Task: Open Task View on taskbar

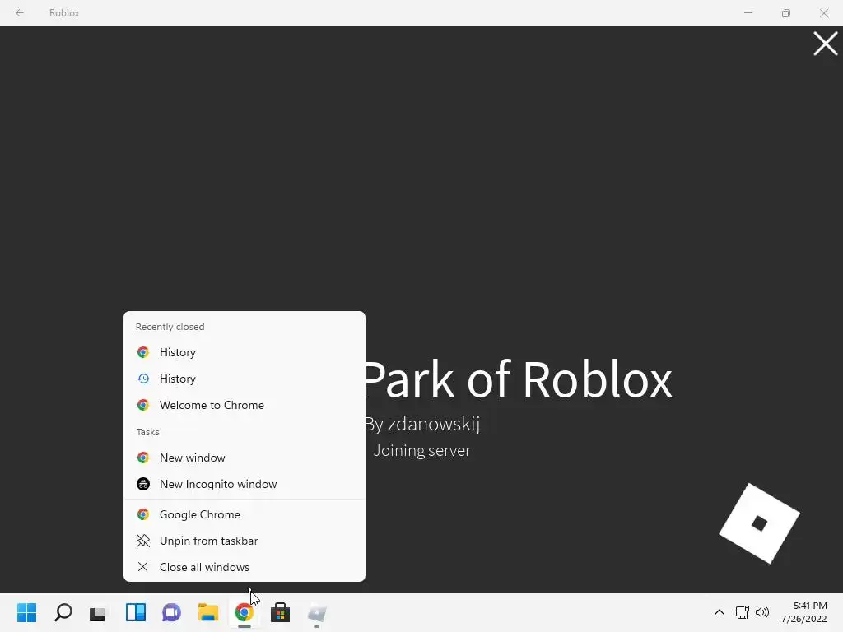Action: pyautogui.click(x=99, y=612)
